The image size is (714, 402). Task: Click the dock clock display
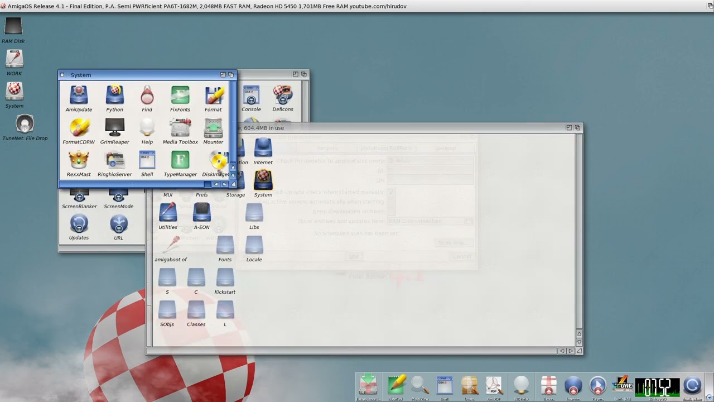click(658, 386)
